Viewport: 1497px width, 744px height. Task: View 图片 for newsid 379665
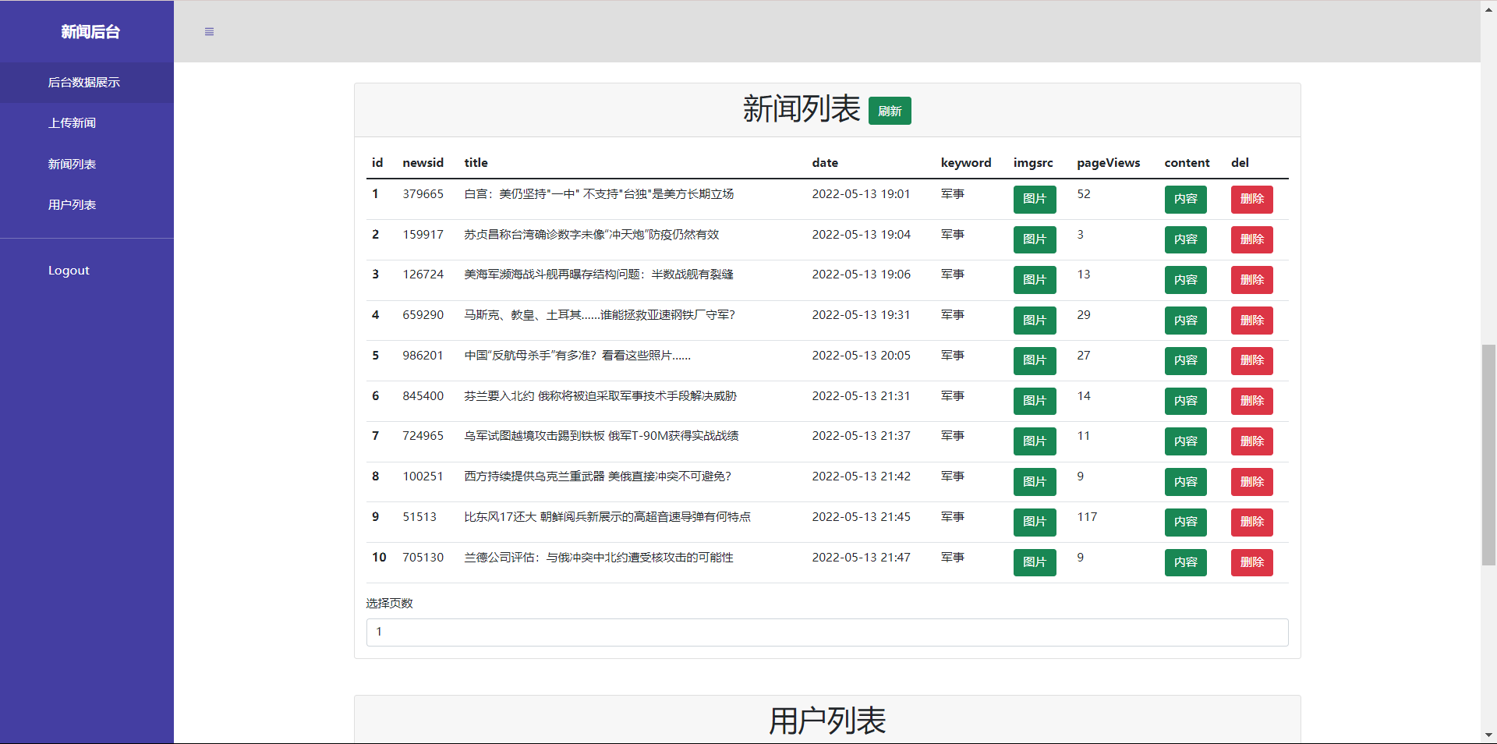pyautogui.click(x=1035, y=199)
